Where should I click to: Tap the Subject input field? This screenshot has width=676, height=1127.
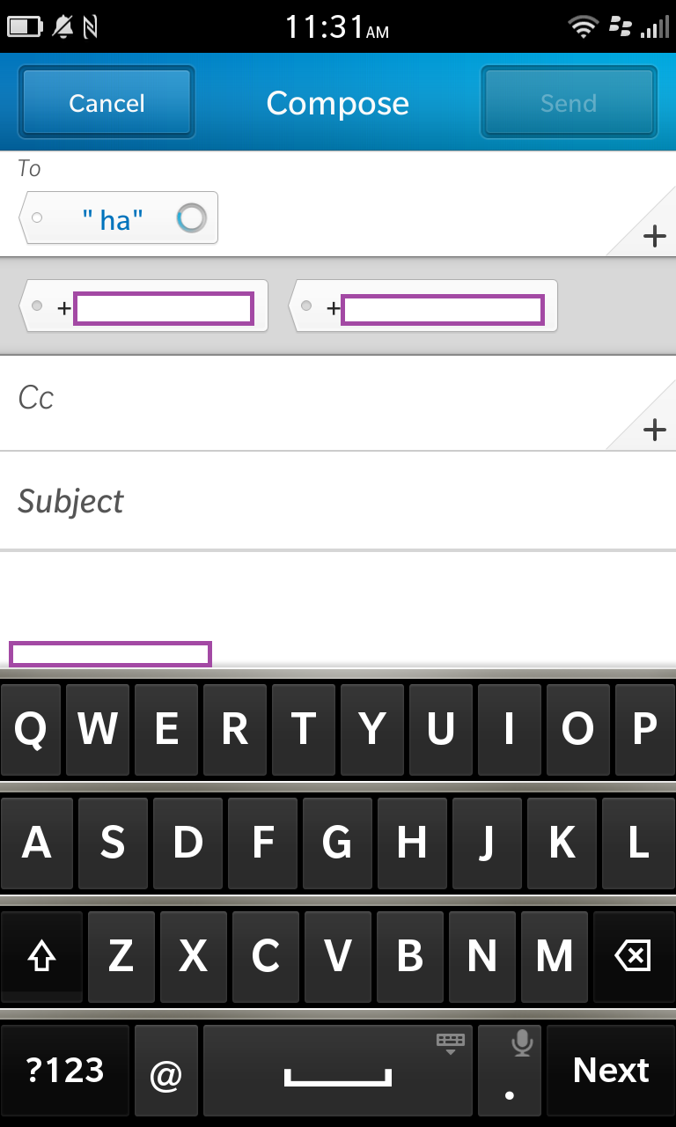click(x=338, y=501)
